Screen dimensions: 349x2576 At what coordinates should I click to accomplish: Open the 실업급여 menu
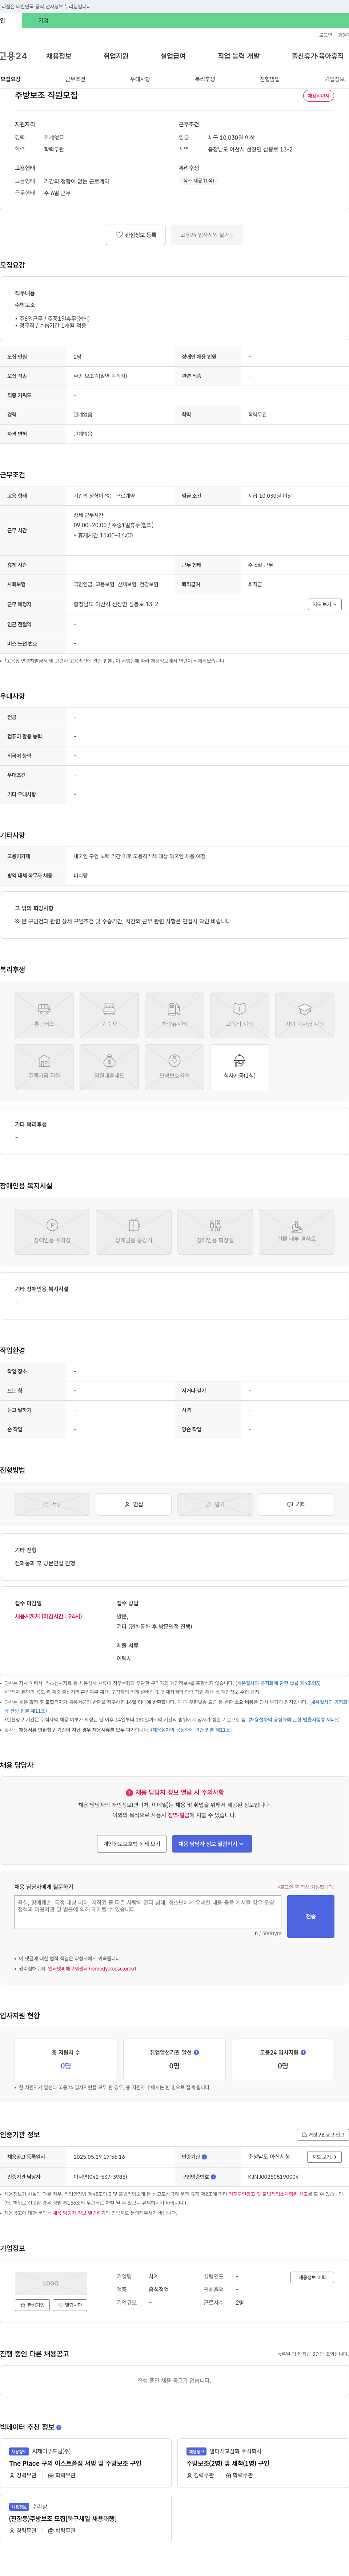(x=173, y=56)
